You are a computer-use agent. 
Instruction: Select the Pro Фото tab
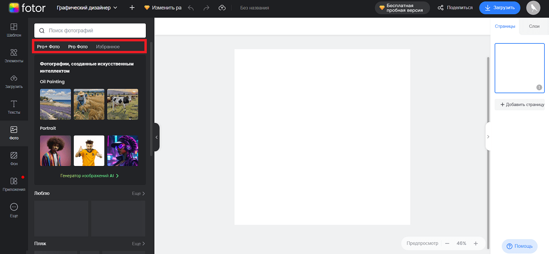[x=78, y=47]
